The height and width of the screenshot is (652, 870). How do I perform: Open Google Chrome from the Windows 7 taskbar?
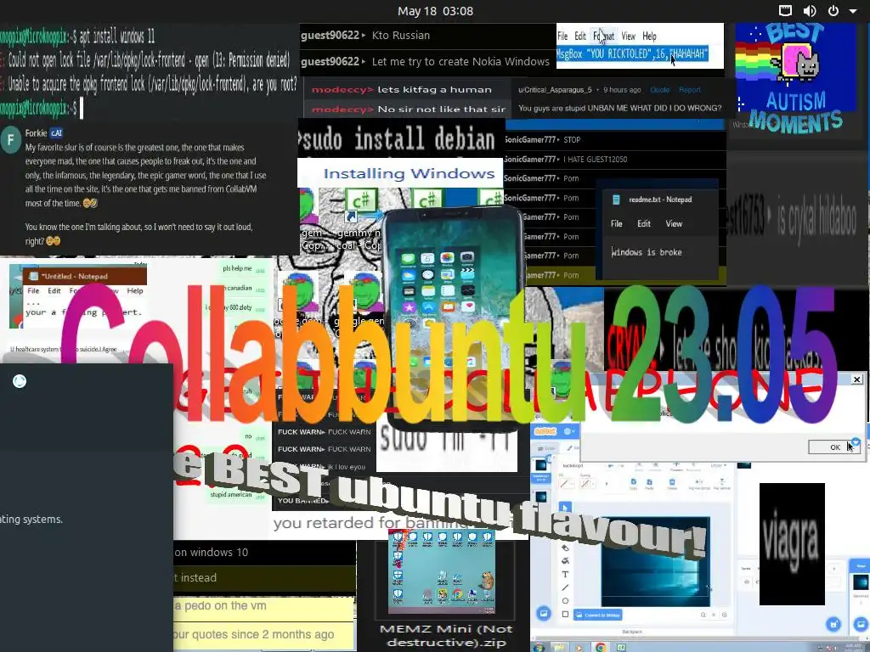click(x=601, y=648)
